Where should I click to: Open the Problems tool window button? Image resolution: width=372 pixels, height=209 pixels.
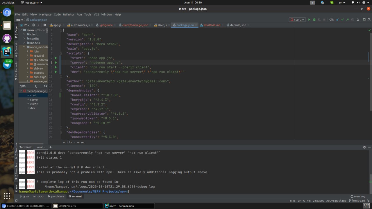click(x=56, y=197)
